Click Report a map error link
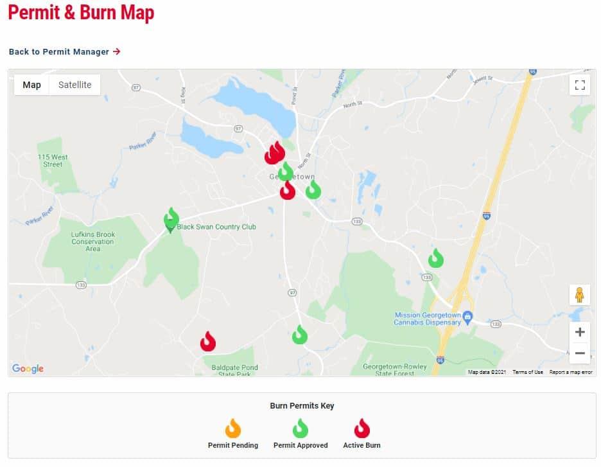Screen dimensions: 601x467 (x=571, y=372)
